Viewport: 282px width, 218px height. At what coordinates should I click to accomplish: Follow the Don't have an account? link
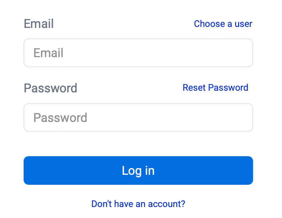point(138,204)
